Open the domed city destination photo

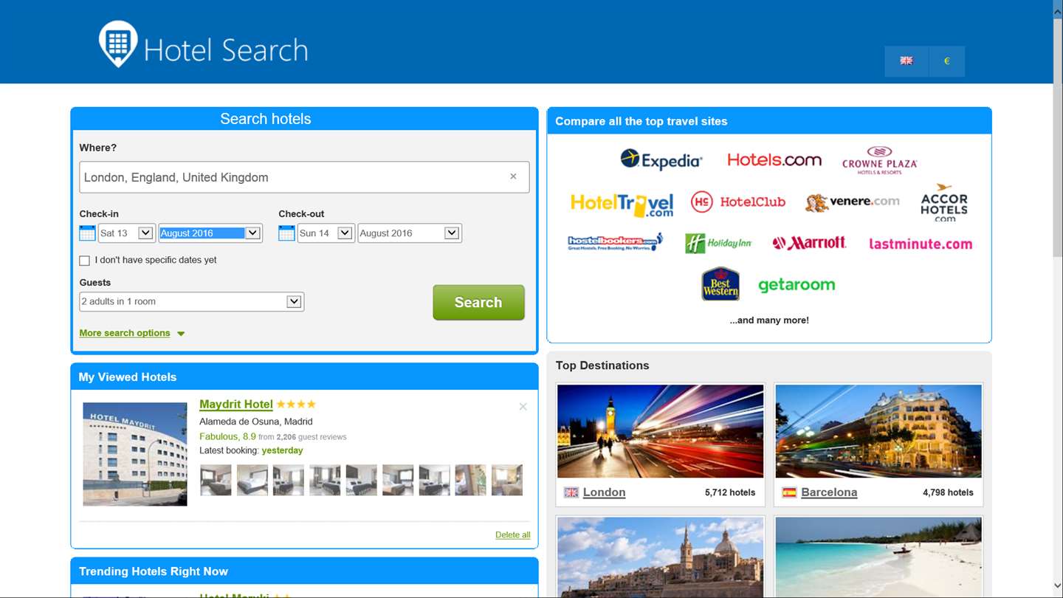[x=661, y=557]
